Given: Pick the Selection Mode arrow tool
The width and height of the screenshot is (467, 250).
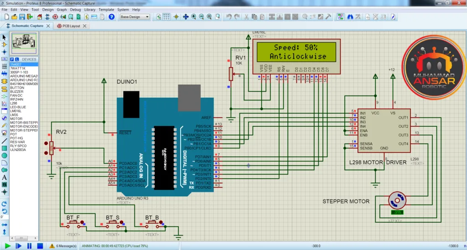Looking at the screenshot, I should (x=4, y=37).
